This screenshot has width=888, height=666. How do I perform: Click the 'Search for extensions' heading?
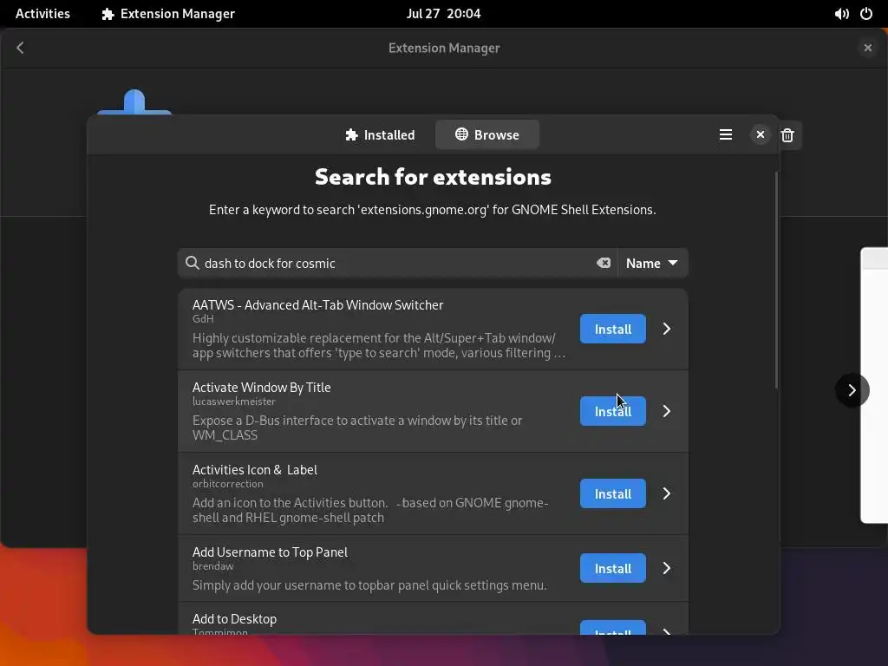coord(434,177)
